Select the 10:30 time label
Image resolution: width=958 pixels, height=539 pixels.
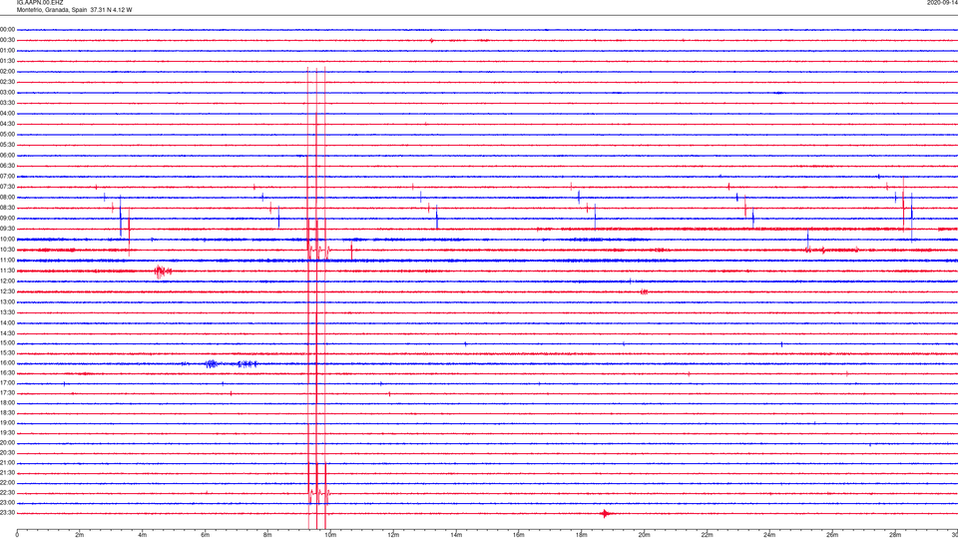tap(7, 250)
